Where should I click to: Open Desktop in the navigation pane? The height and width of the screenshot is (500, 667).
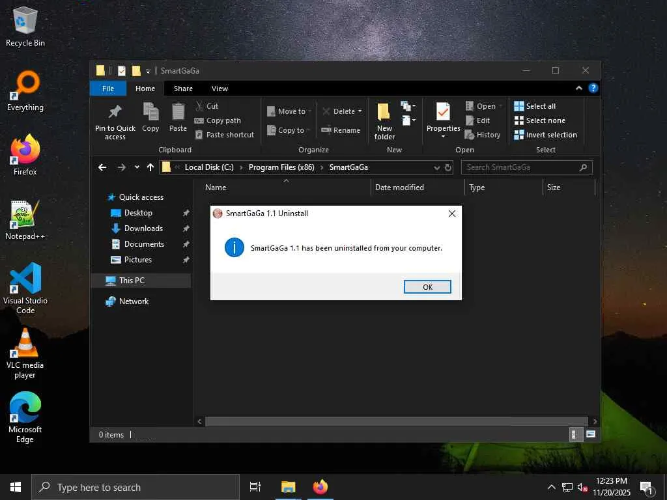(138, 213)
